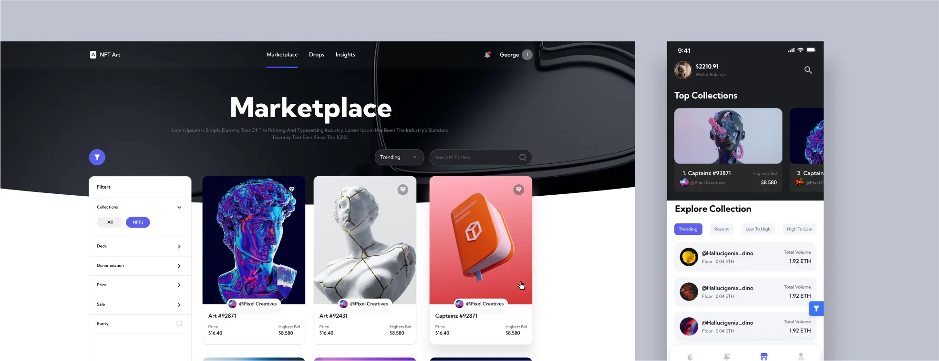939x361 pixels.
Task: Tap the marketplace store icon in mobile nav
Action: [764, 356]
